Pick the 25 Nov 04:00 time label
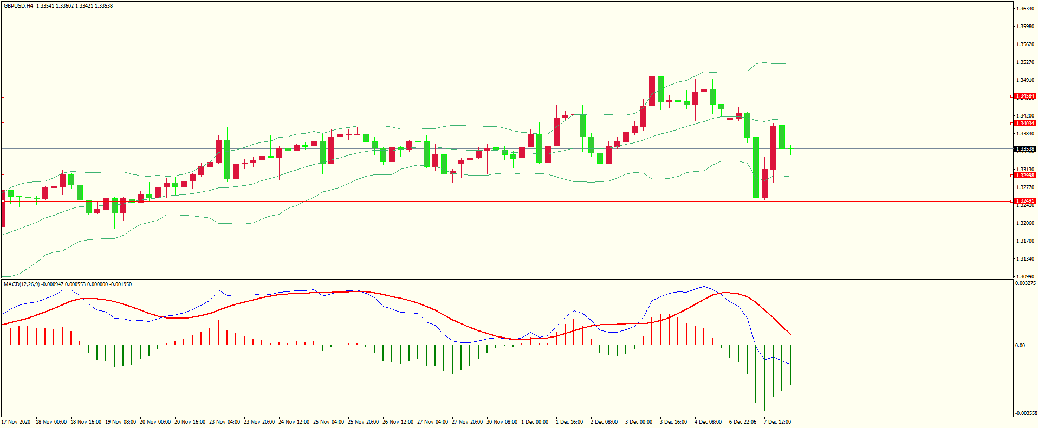Screen dimensions: 1038x428 (328, 422)
